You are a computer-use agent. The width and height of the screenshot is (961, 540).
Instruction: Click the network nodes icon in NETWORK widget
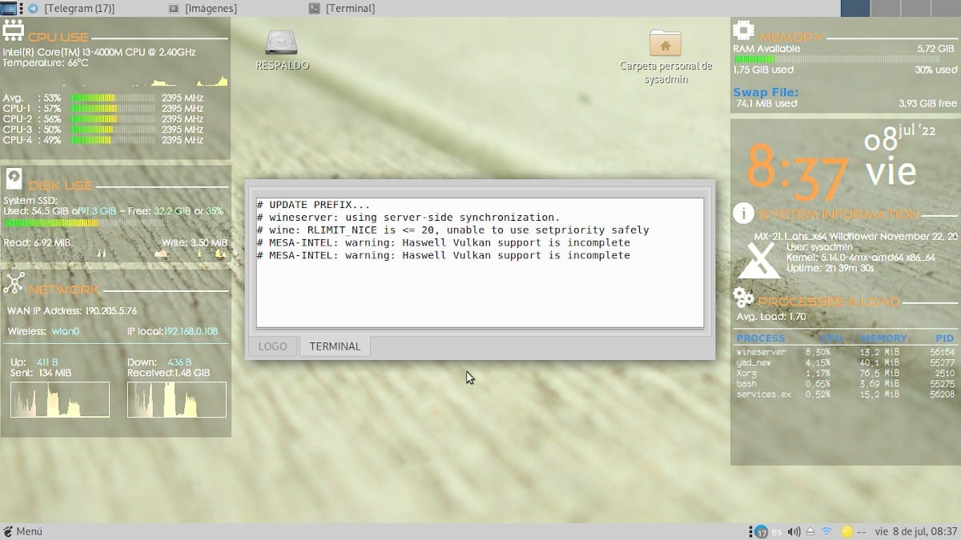coord(14,284)
